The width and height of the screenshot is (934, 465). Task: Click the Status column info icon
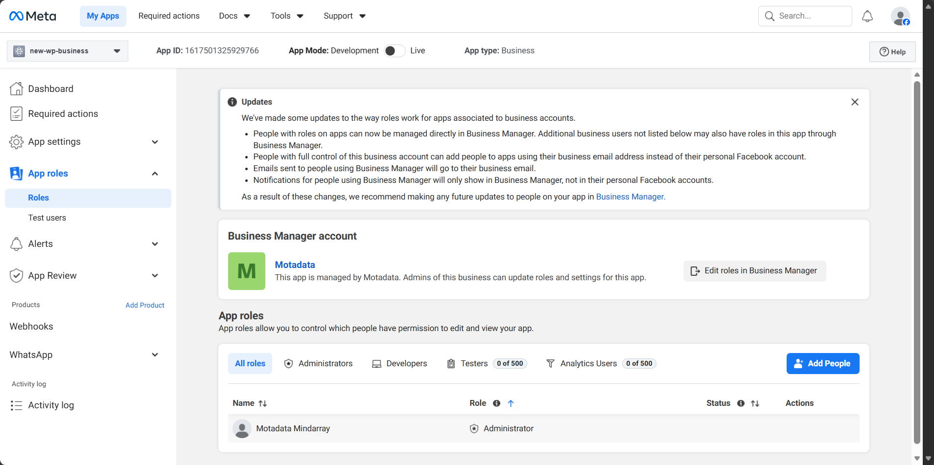741,403
